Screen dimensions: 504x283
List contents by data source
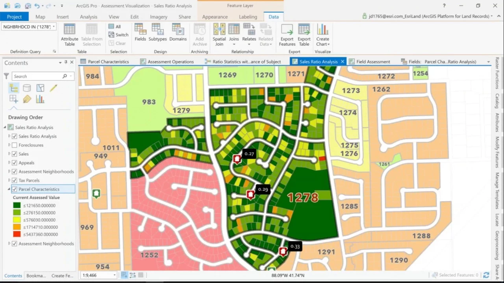click(27, 88)
